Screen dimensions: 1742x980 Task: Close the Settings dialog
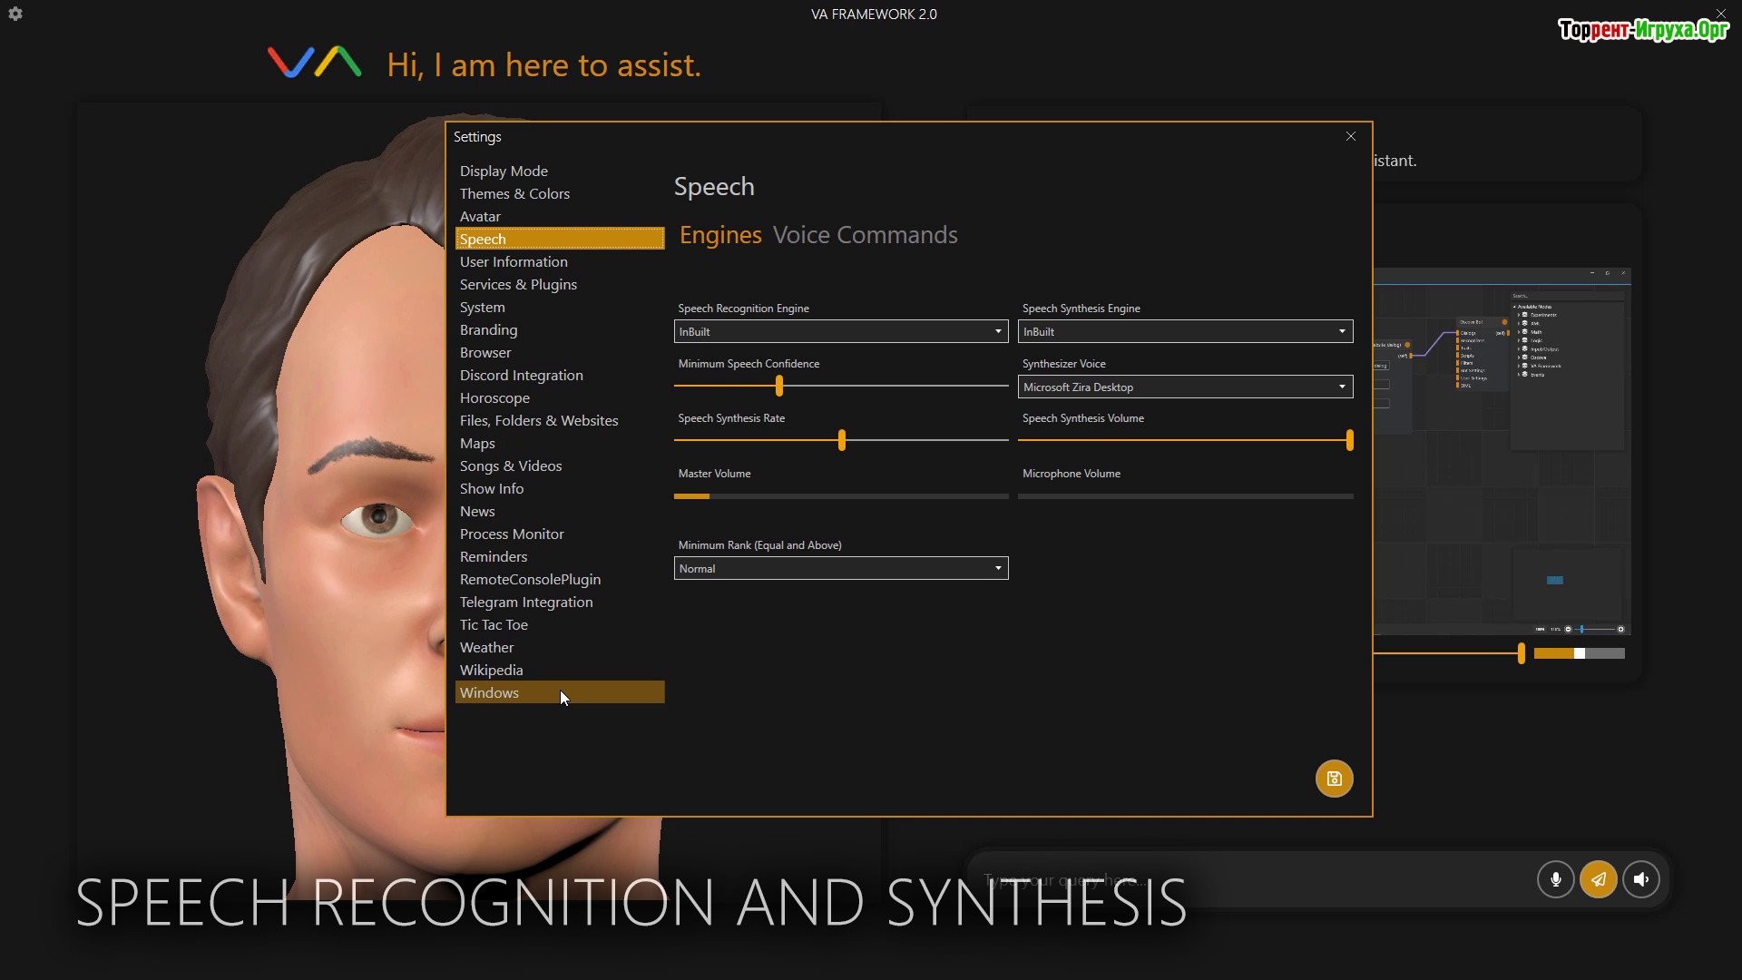(x=1351, y=136)
